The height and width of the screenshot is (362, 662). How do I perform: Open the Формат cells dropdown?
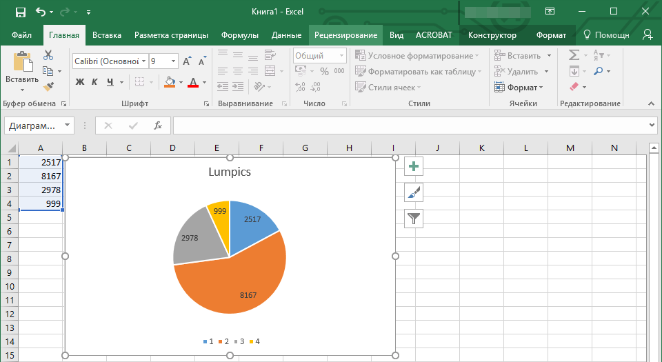point(519,88)
